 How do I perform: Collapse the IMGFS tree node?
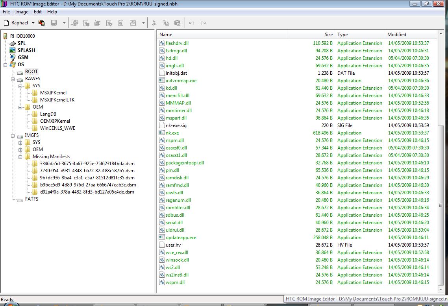point(13,136)
